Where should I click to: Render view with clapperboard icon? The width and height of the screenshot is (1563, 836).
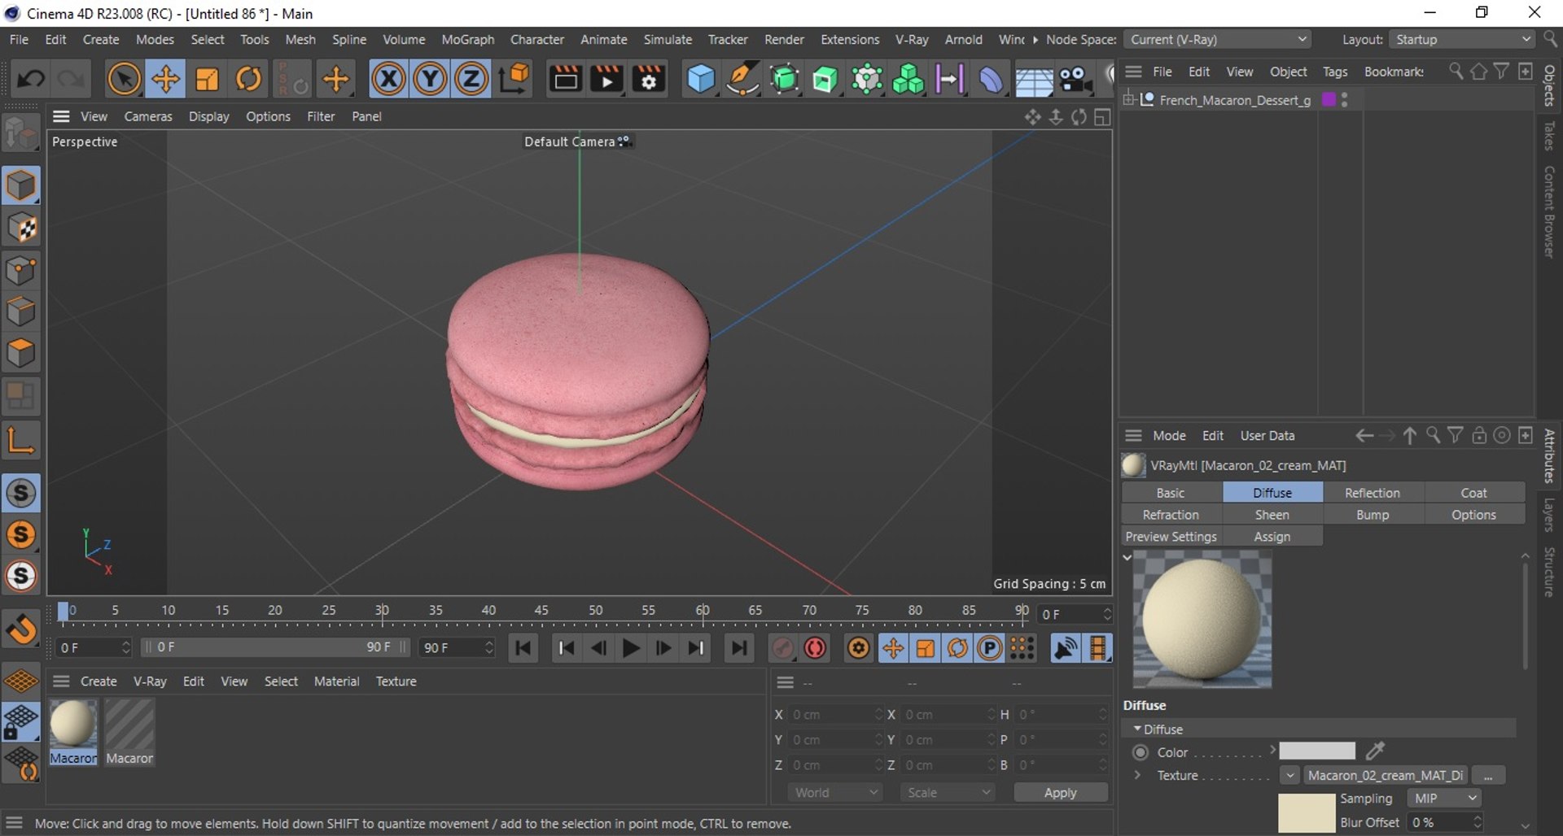(565, 79)
